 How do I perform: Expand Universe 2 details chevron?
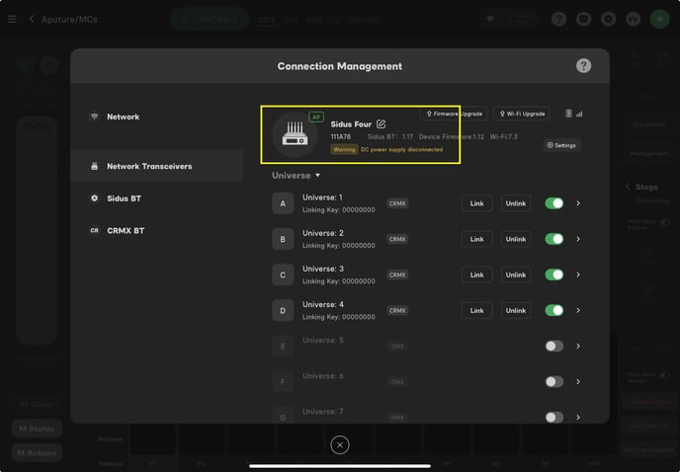(578, 239)
